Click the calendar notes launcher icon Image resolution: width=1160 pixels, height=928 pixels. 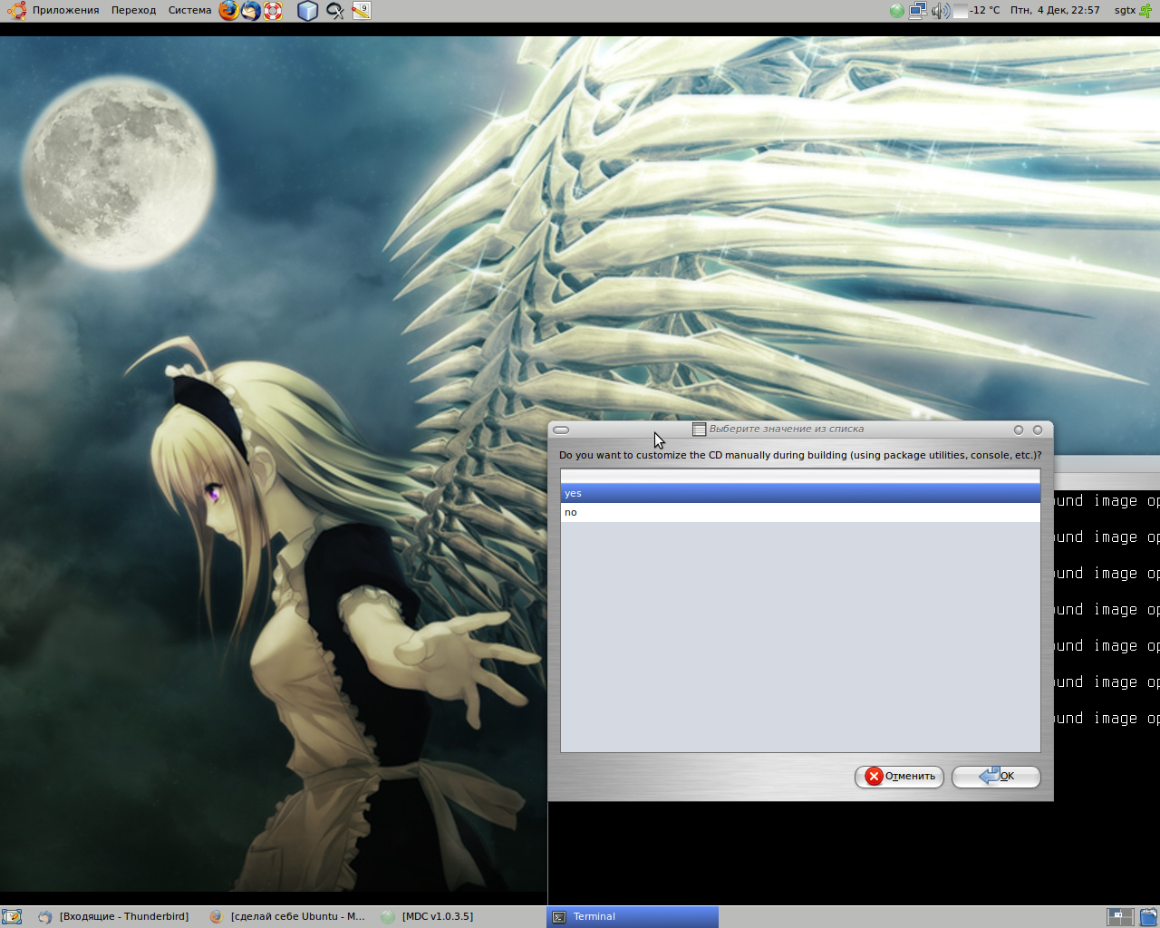[361, 11]
